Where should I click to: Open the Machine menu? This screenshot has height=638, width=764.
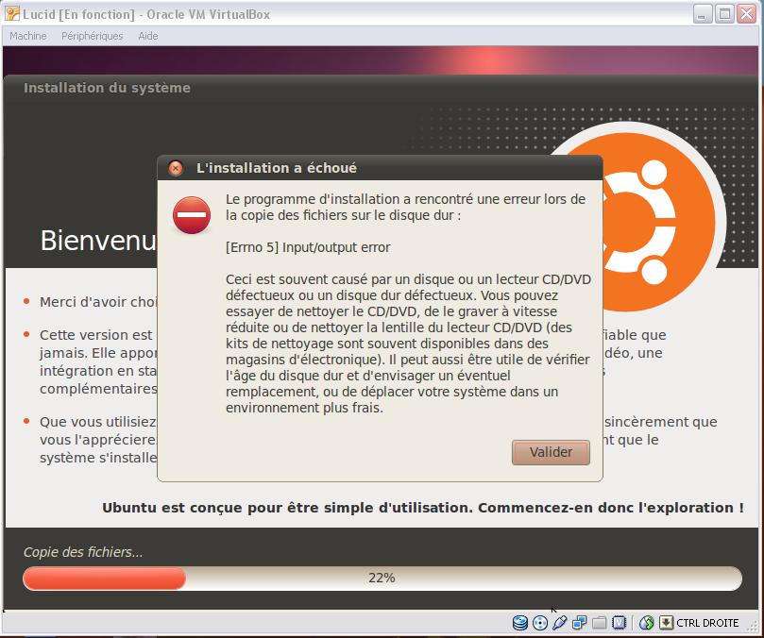28,36
